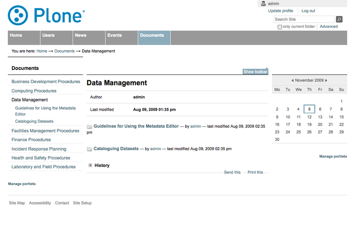Open Site Setup in footer

82,203
